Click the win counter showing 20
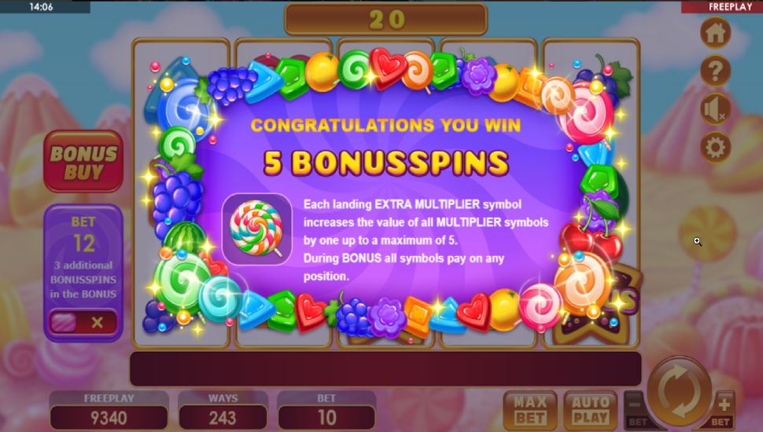This screenshot has height=432, width=763. click(x=386, y=20)
